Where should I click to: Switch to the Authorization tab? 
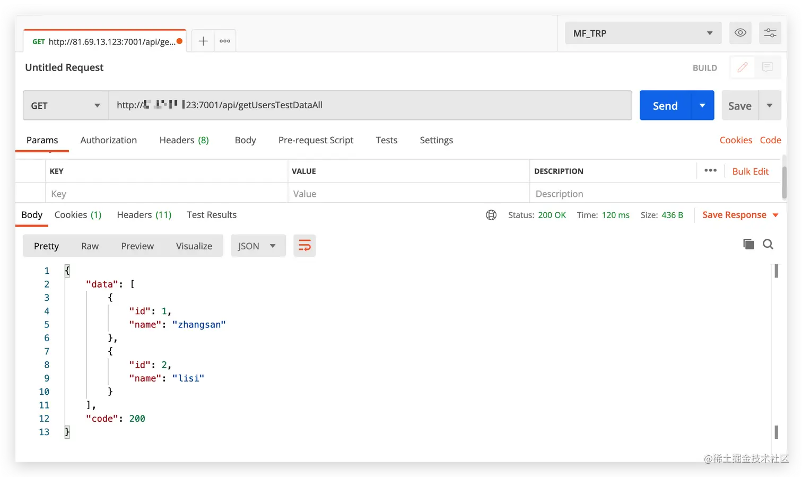108,140
